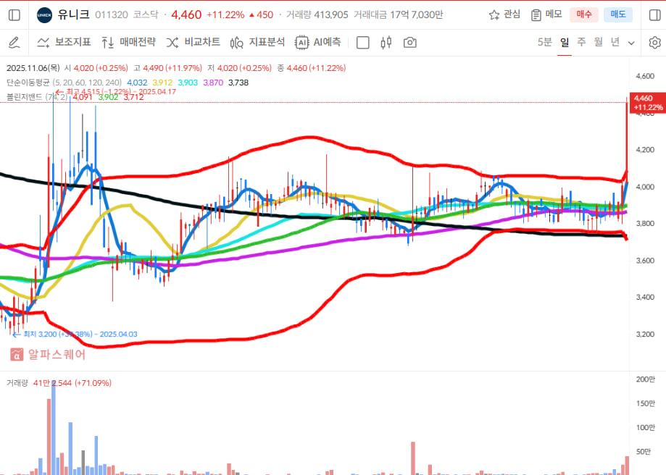The width and height of the screenshot is (666, 475).
Task: Click the 알파스퀘어 watermark logo
Action: click(x=48, y=355)
